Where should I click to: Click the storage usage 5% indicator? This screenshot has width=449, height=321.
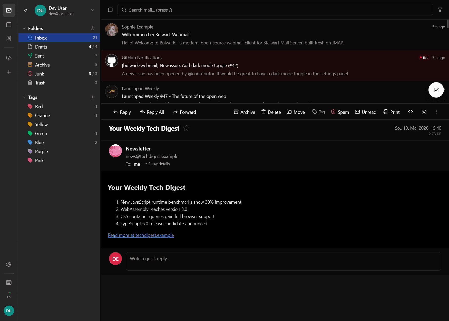tap(9, 295)
